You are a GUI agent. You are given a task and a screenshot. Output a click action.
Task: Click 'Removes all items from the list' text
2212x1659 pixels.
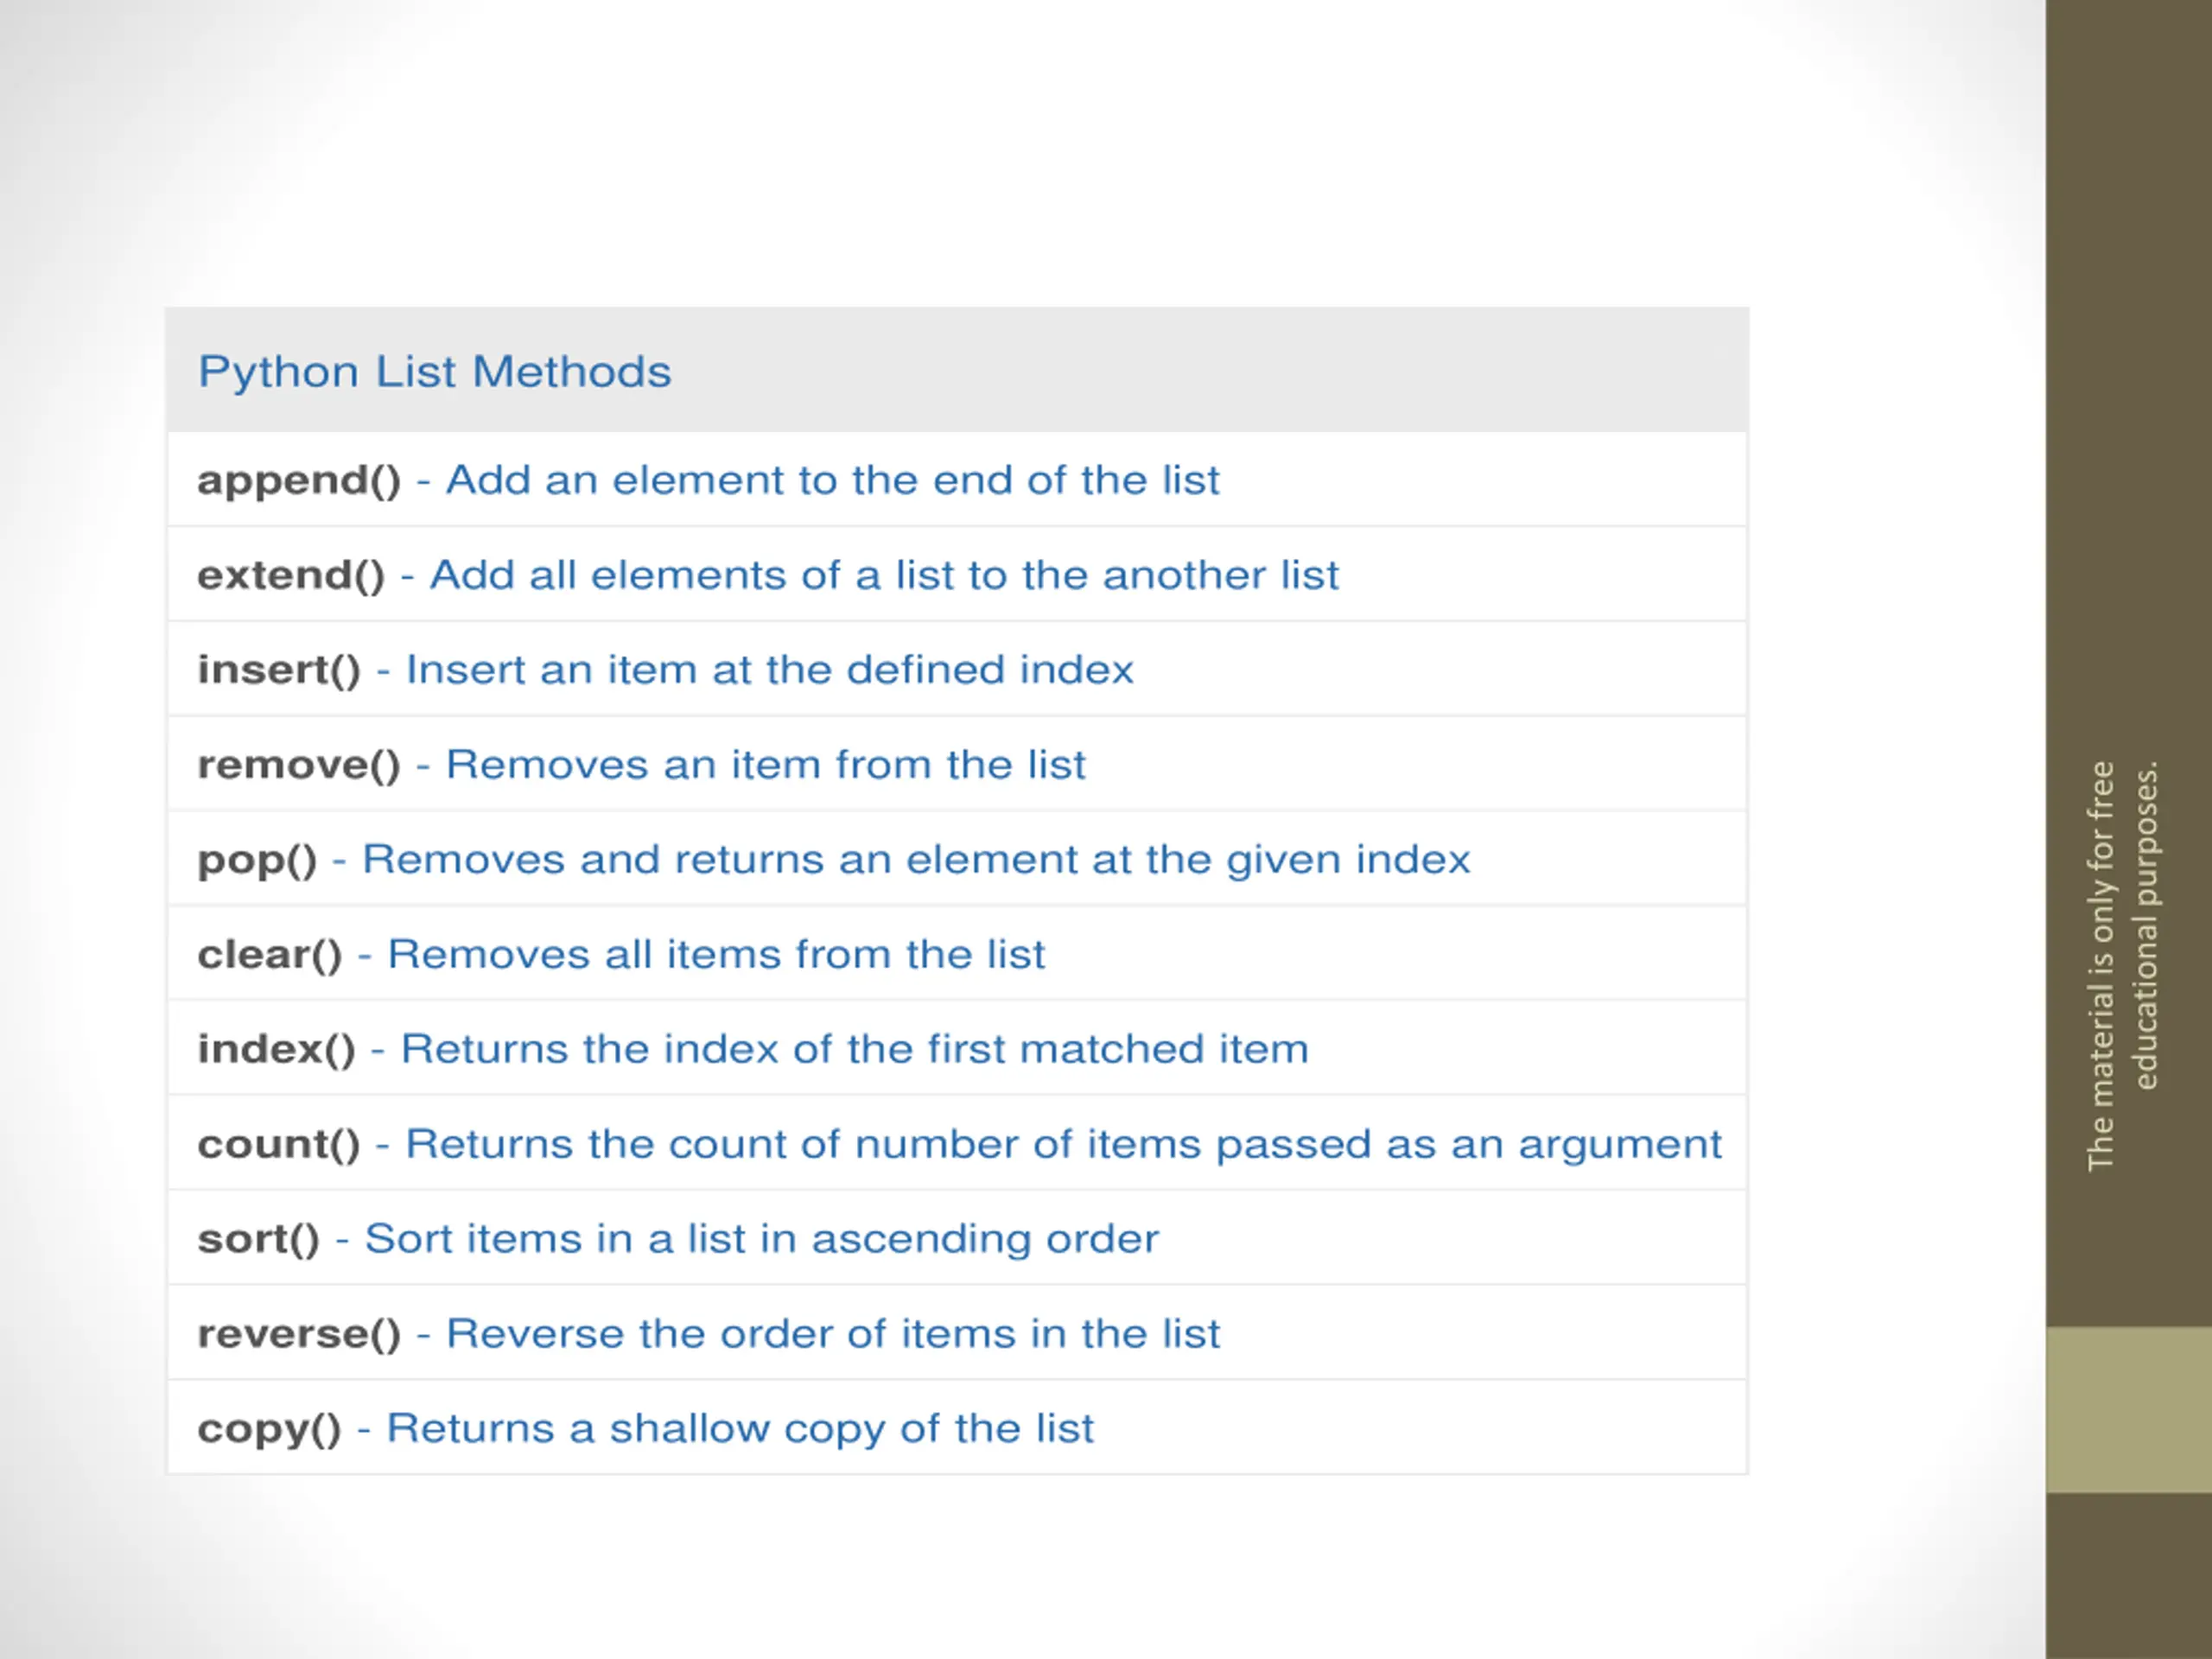[716, 954]
